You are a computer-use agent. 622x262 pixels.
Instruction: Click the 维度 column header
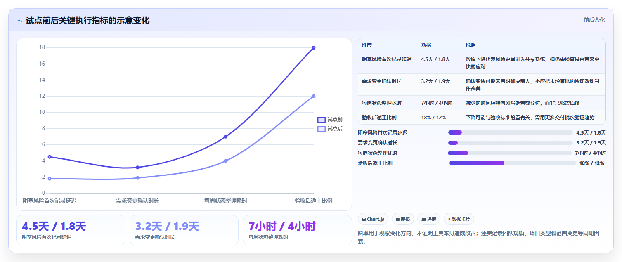(x=367, y=45)
